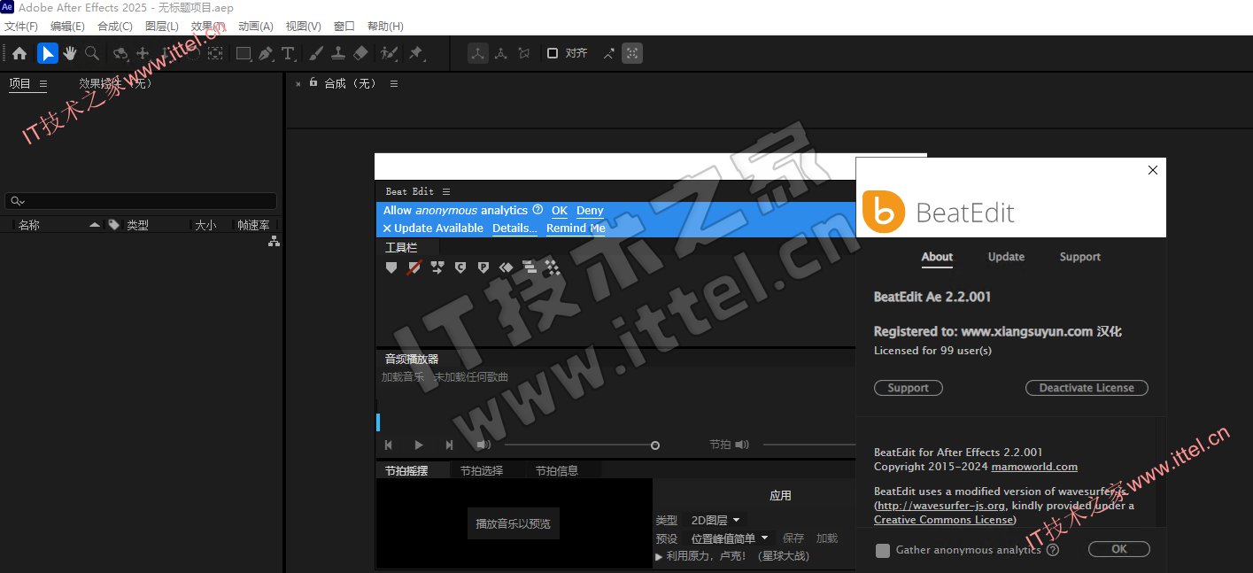Expand the 利用原力，卢克! section
Image resolution: width=1253 pixels, height=573 pixels.
659,556
